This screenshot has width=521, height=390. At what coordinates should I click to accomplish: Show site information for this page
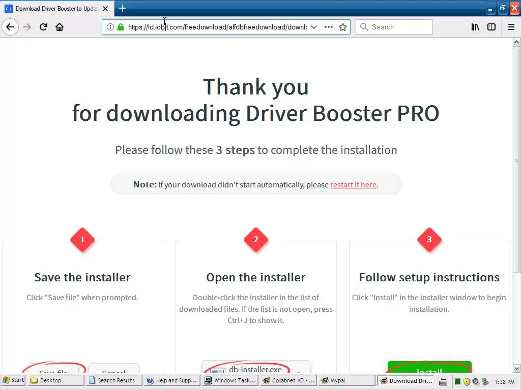[110, 27]
